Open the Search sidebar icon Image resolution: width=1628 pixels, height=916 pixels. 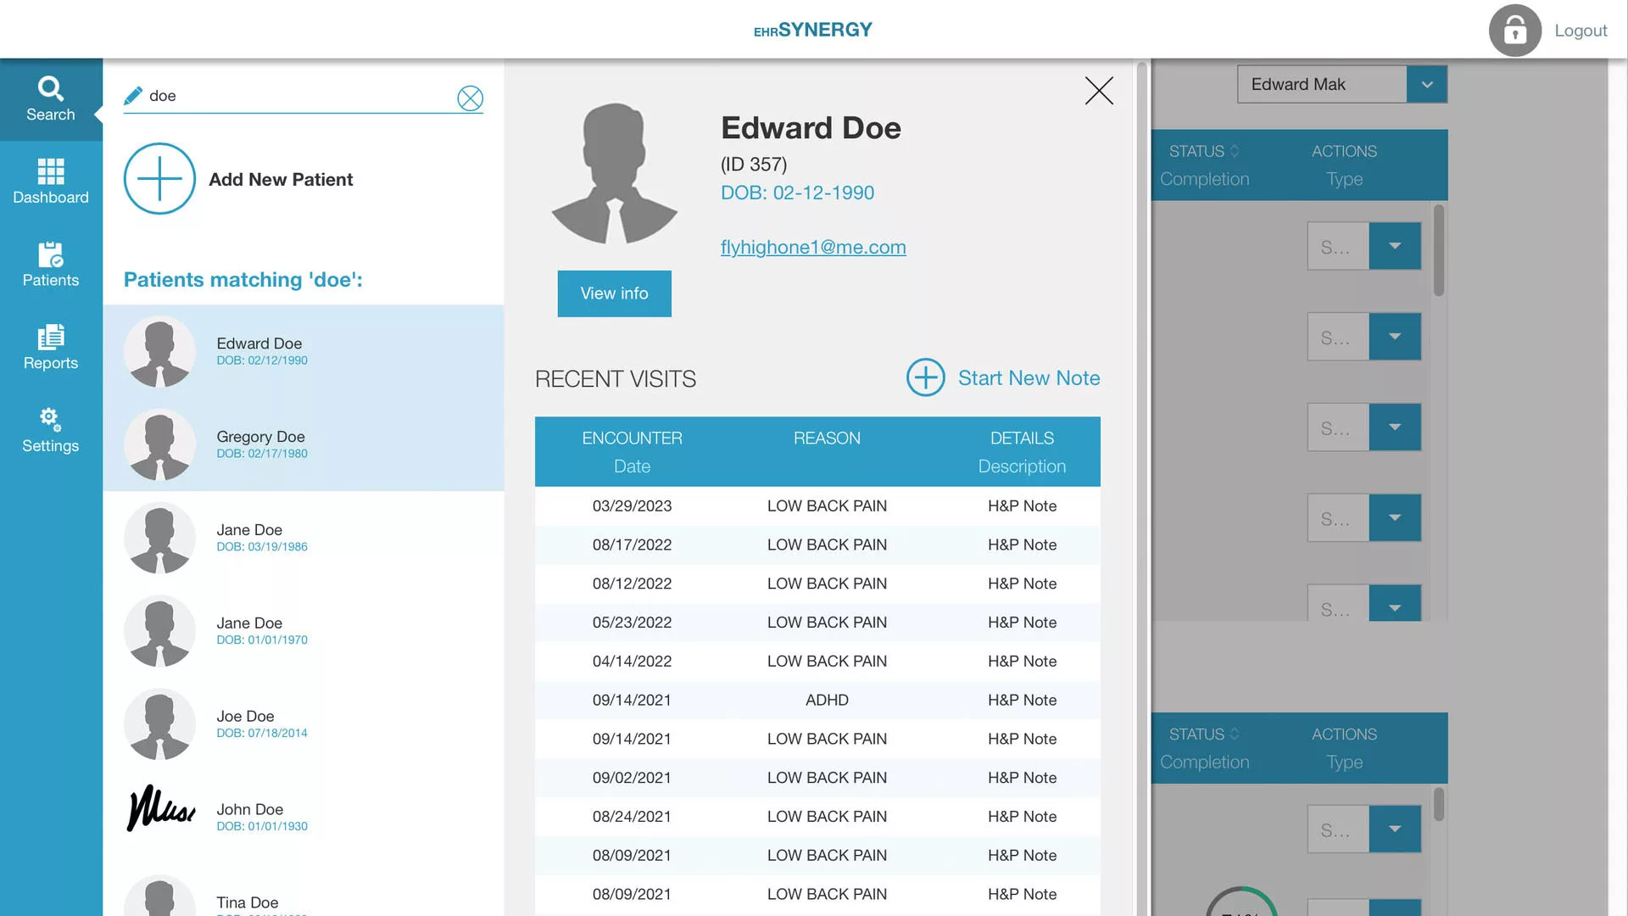(51, 98)
